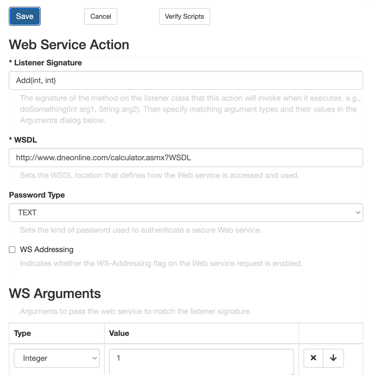Viewport: 376px width, 375px height.
Task: Save the Web Service Action
Action: coord(24,16)
